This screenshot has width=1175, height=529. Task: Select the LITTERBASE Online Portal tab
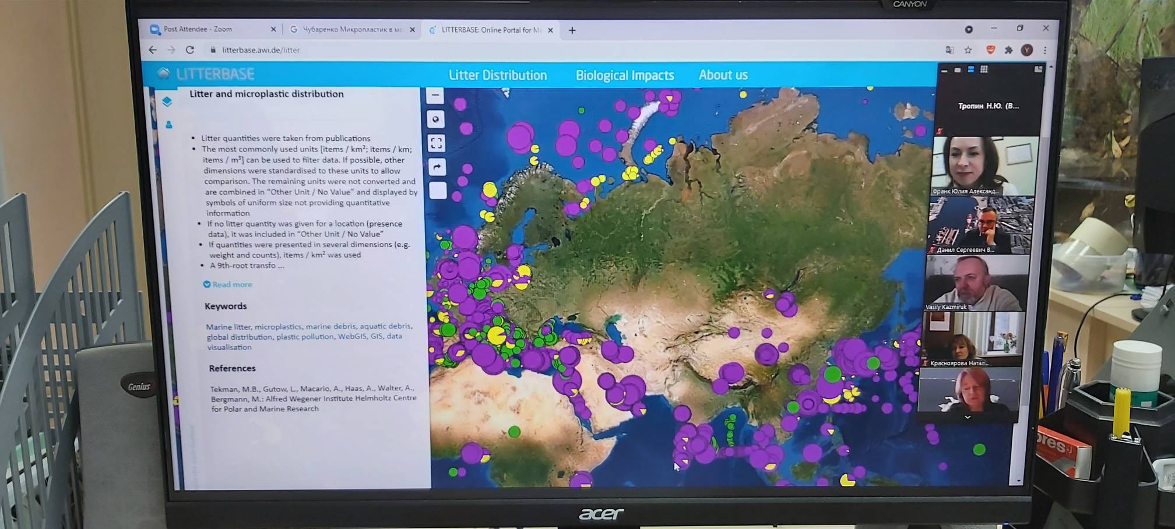click(x=491, y=30)
